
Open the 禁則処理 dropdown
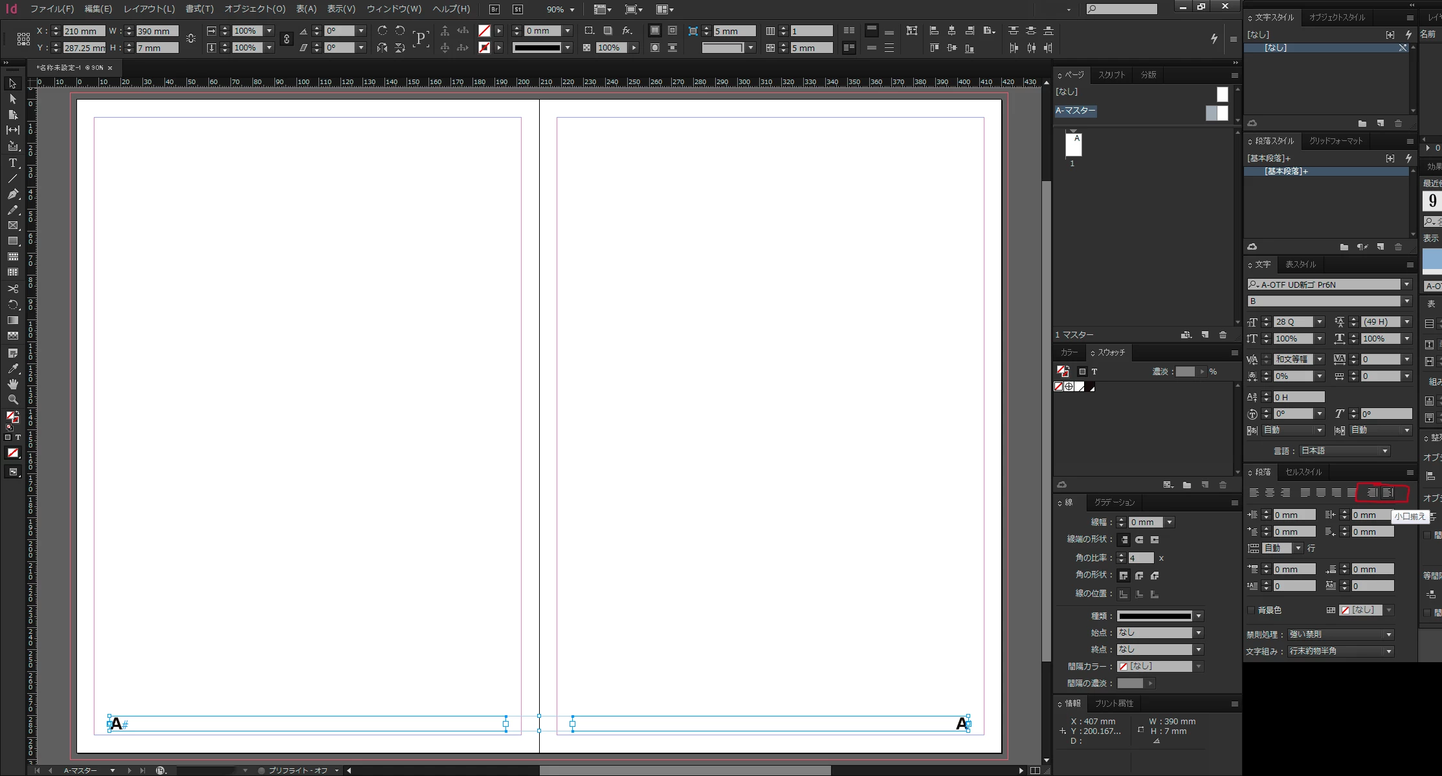click(1340, 634)
